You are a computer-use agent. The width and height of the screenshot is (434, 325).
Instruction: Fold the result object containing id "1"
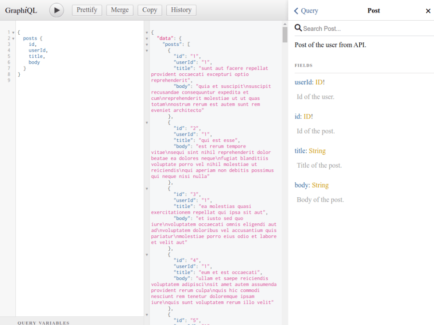pos(147,51)
